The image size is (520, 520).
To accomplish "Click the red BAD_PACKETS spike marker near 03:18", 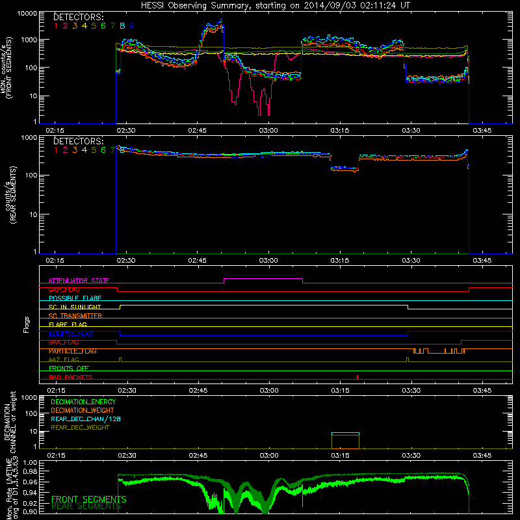I will (357, 377).
